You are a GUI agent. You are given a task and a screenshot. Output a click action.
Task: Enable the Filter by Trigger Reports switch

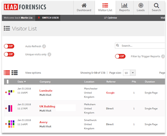(120, 56)
